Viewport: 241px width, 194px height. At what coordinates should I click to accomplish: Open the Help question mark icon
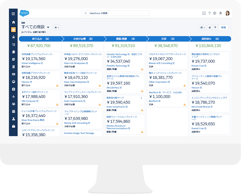209,13
